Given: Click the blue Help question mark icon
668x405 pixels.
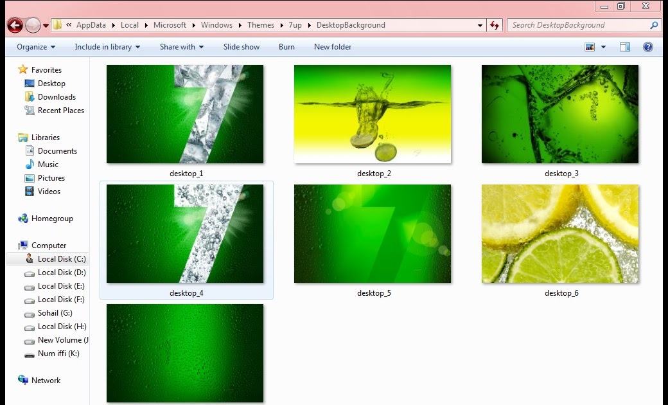Looking at the screenshot, I should click(x=648, y=46).
